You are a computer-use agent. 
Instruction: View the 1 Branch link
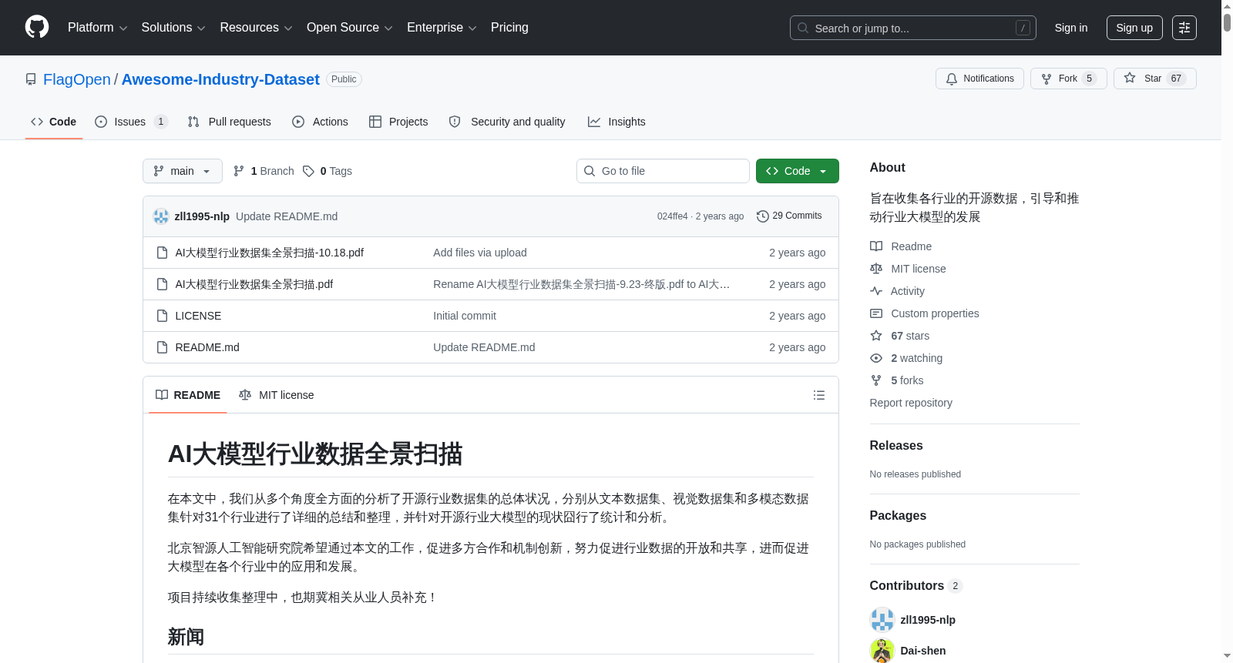pyautogui.click(x=264, y=171)
